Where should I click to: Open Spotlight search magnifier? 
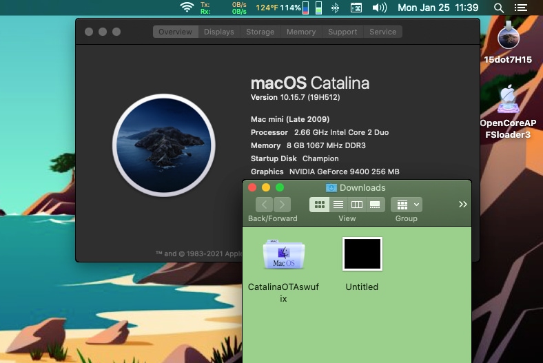[x=499, y=8]
